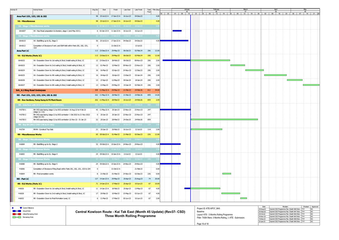Select green bar of activity 6A-6635
Viewport: 339px width, 240px height.
point(275,75)
